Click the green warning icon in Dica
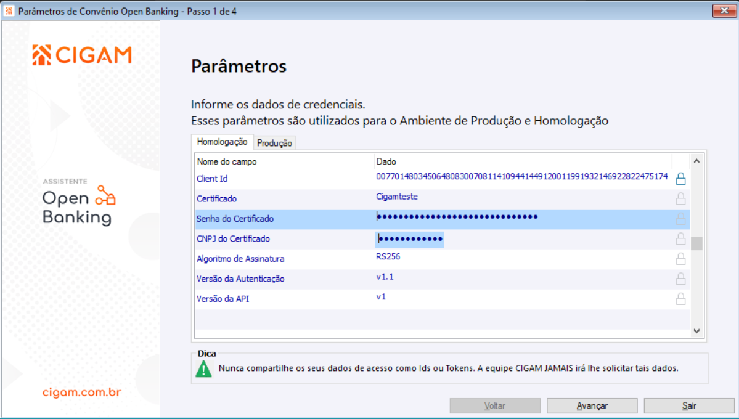 [203, 368]
